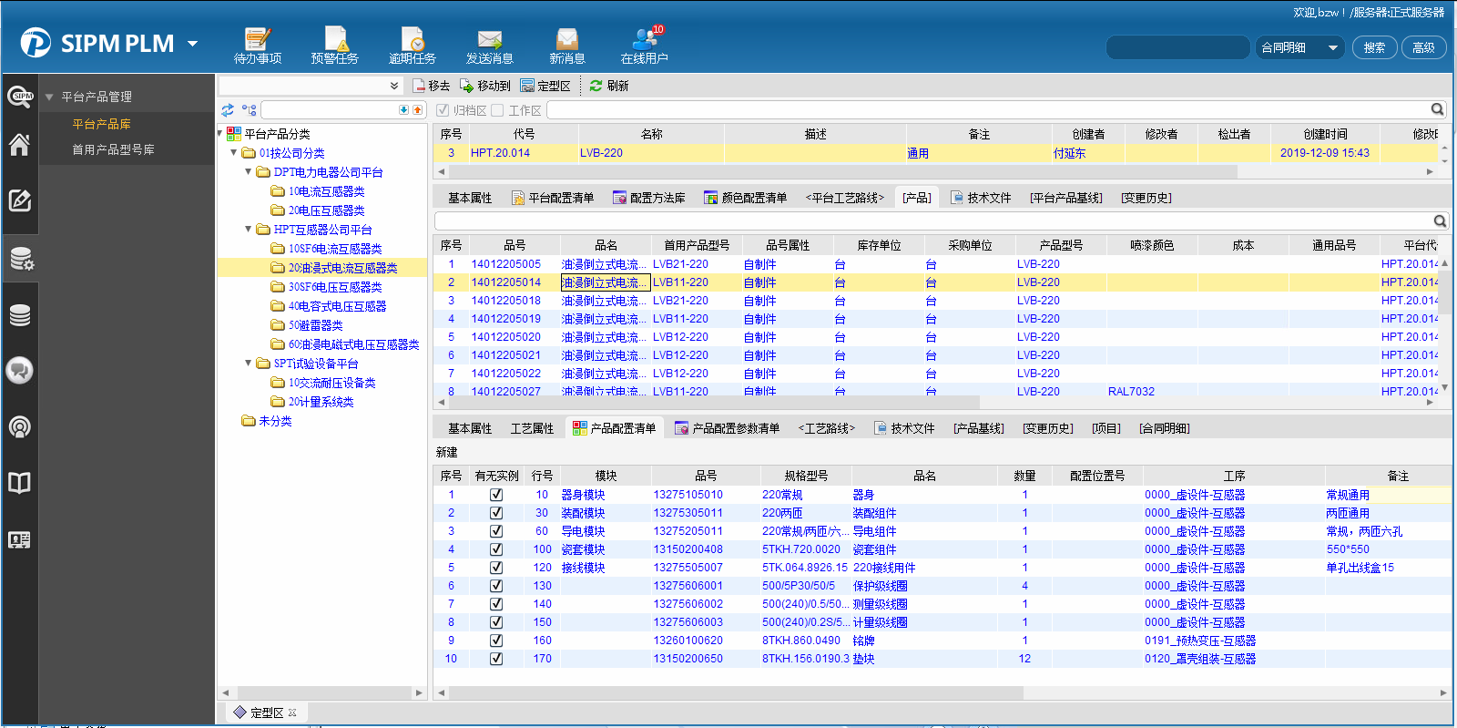Image resolution: width=1457 pixels, height=728 pixels.
Task: Collapse the HPT互感器公司平台 tree node
Action: 248,230
